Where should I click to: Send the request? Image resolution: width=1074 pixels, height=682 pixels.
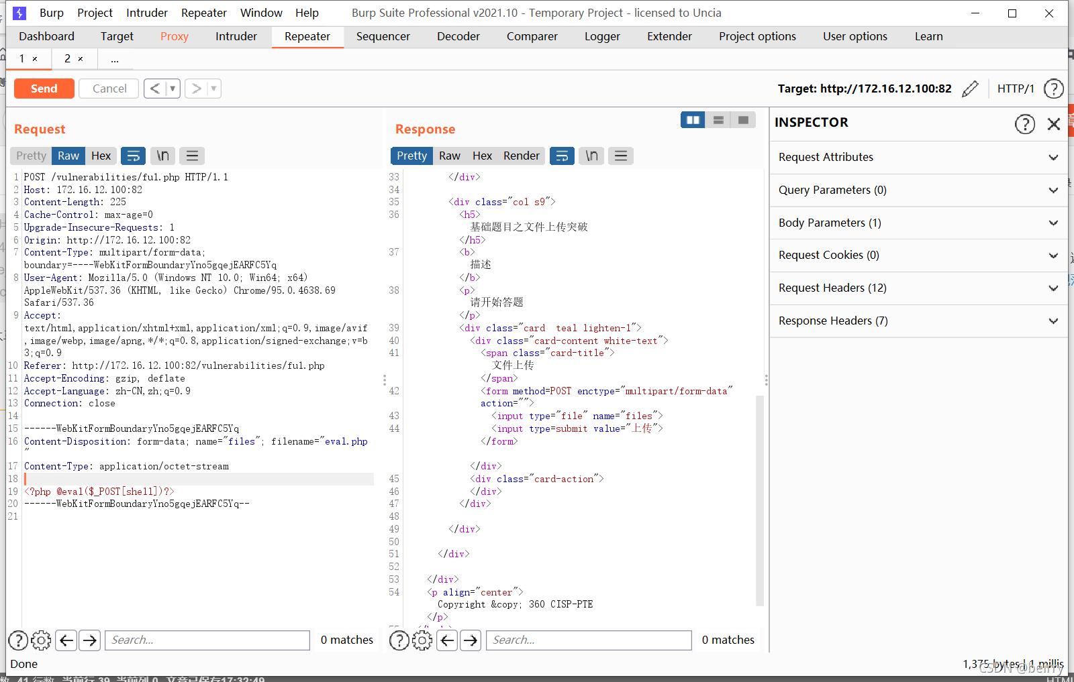pyautogui.click(x=44, y=89)
